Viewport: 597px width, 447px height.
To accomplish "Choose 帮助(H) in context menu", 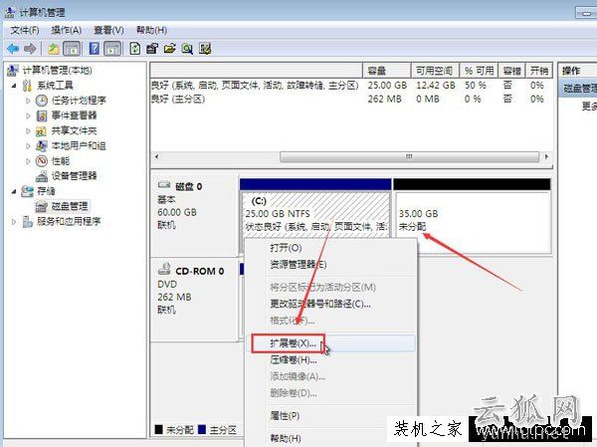I will (330, 439).
